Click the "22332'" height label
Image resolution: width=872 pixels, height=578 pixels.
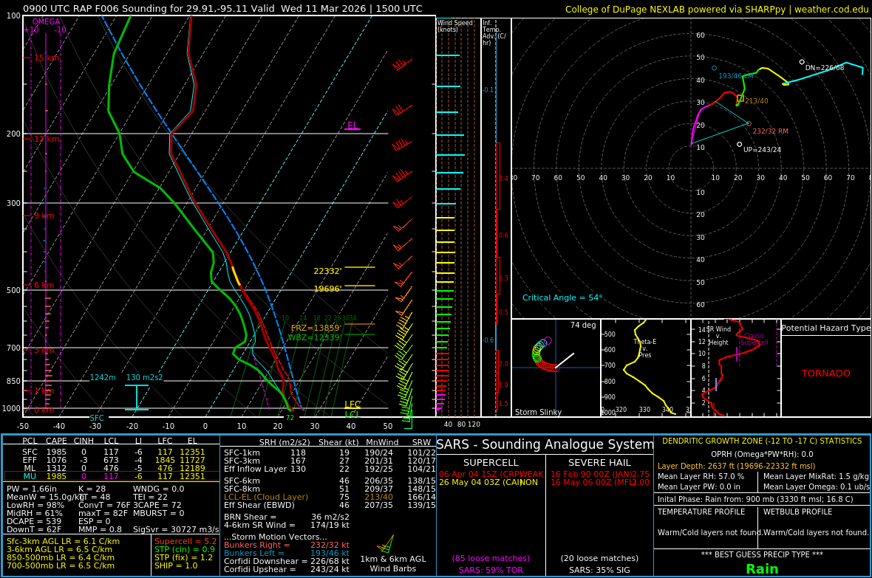327,271
